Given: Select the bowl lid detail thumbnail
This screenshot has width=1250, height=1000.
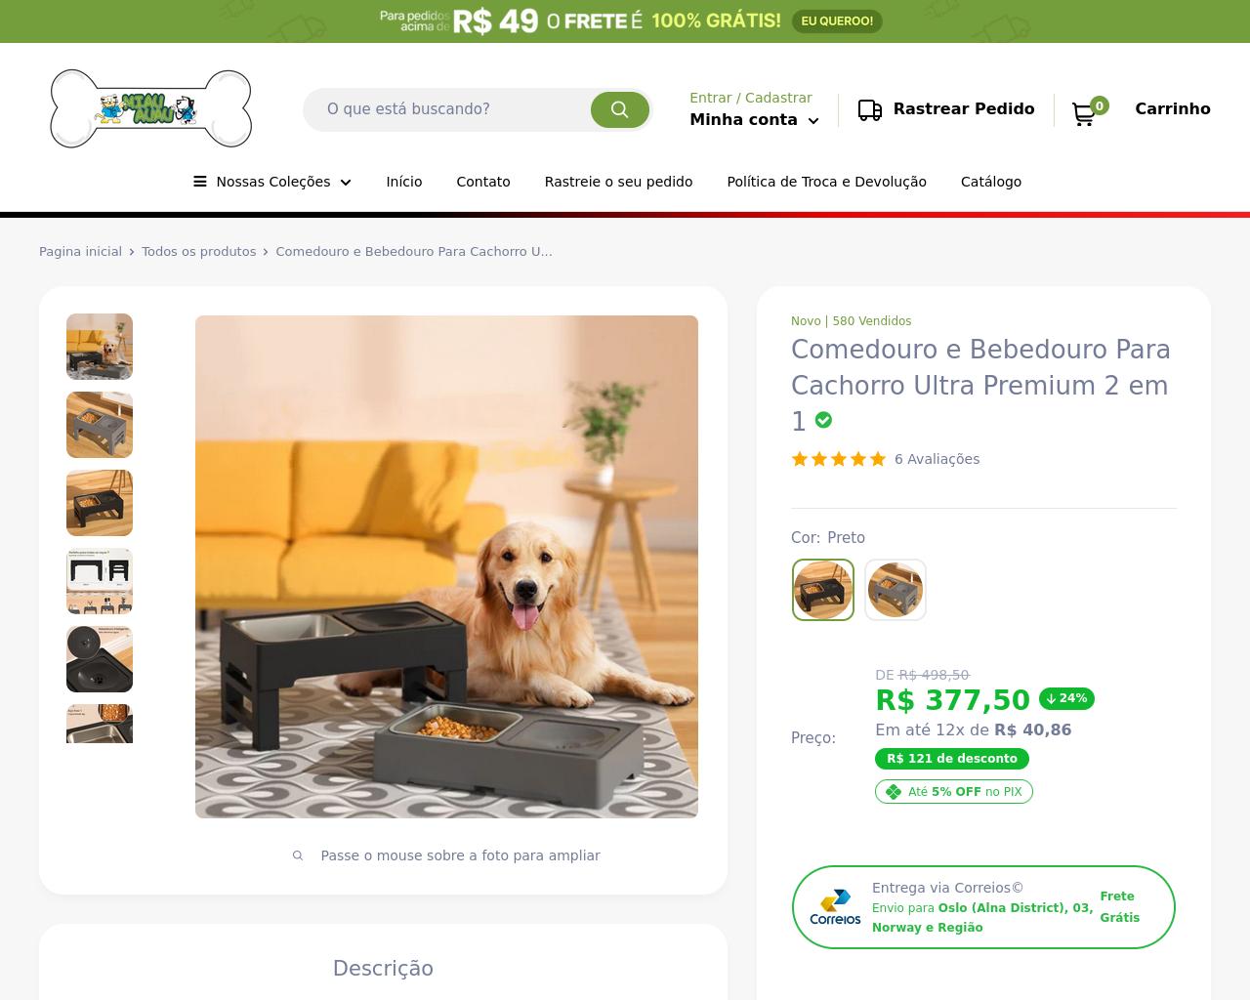Looking at the screenshot, I should tap(100, 659).
